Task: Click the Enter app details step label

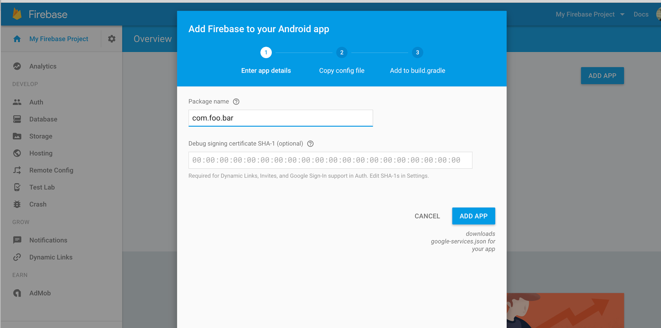Action: (x=266, y=71)
